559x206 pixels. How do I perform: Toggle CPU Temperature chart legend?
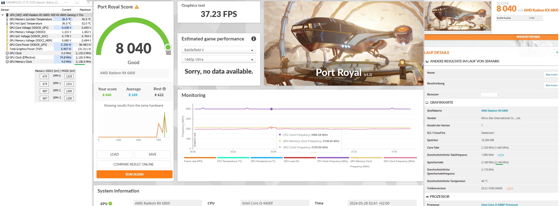[x=233, y=160]
